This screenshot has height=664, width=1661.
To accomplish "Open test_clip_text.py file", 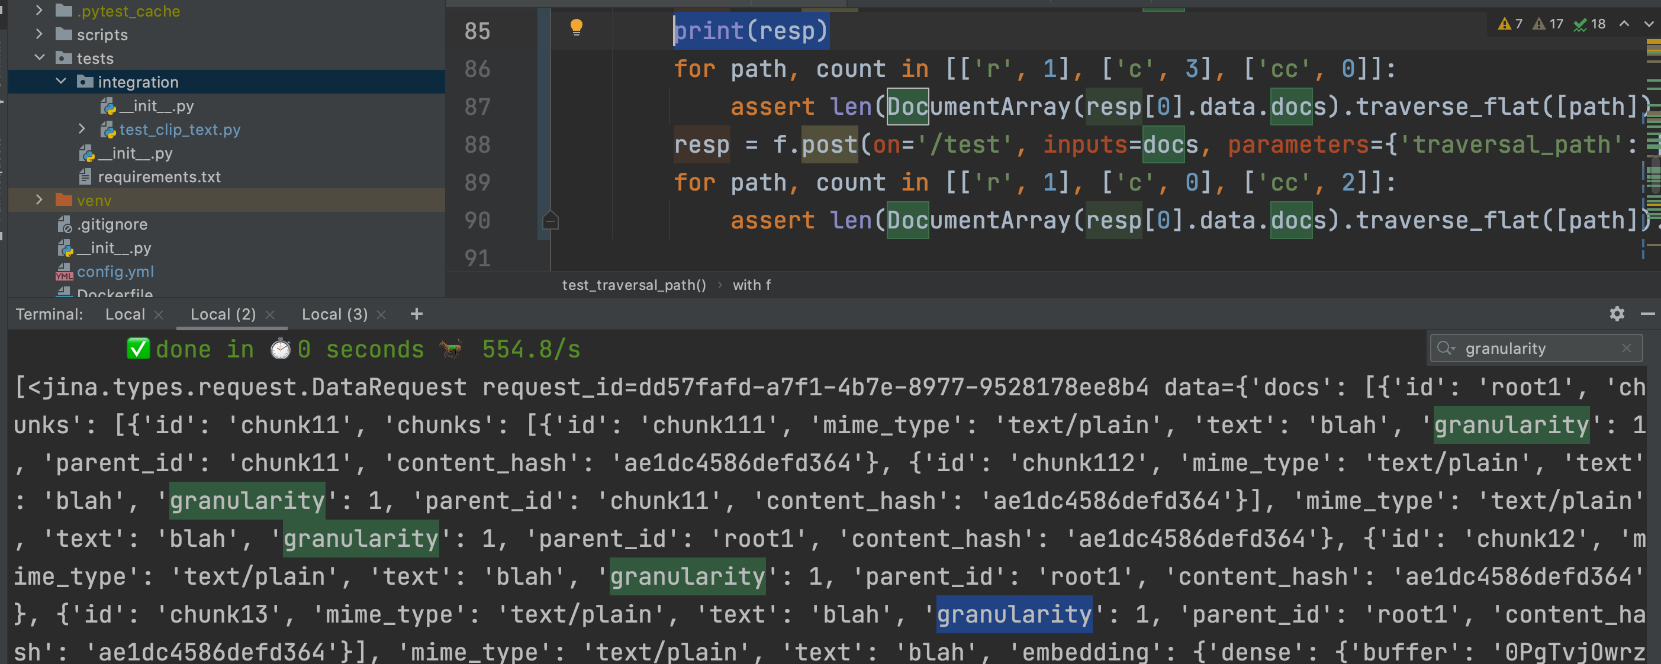I will [180, 130].
